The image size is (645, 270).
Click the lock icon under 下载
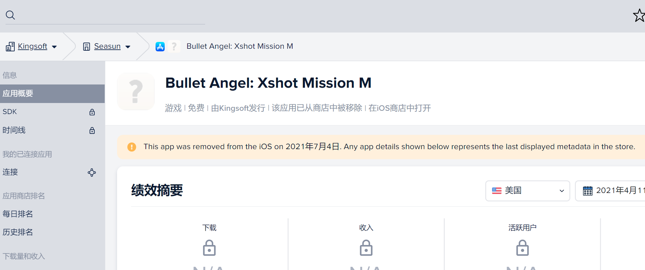209,248
